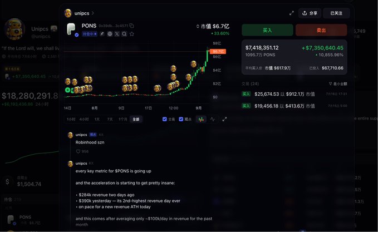Click the 观点 badge beside unipcs post
This screenshot has height=232, width=378.
tap(93, 135)
